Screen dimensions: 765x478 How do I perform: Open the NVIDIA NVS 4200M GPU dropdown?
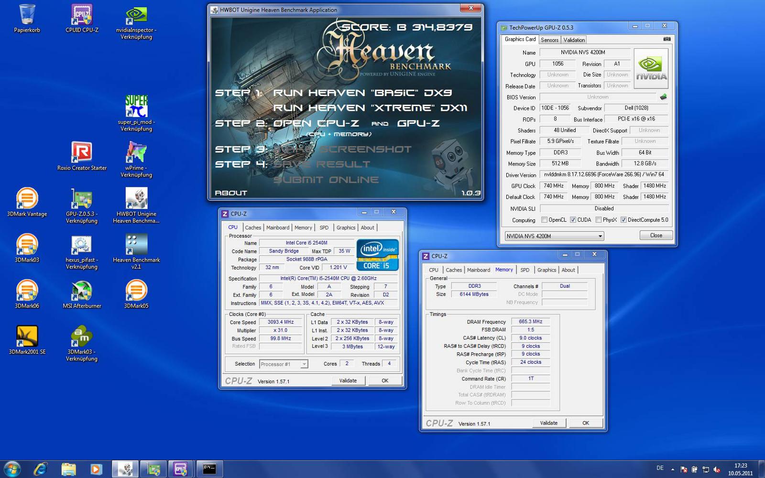click(x=555, y=236)
